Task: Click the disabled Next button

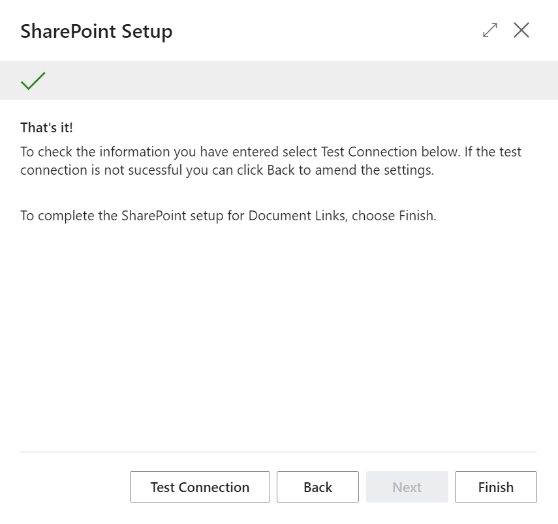Action: (x=407, y=487)
